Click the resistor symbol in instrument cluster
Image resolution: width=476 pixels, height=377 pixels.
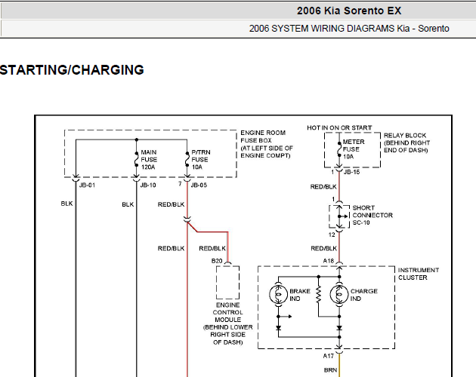point(318,295)
